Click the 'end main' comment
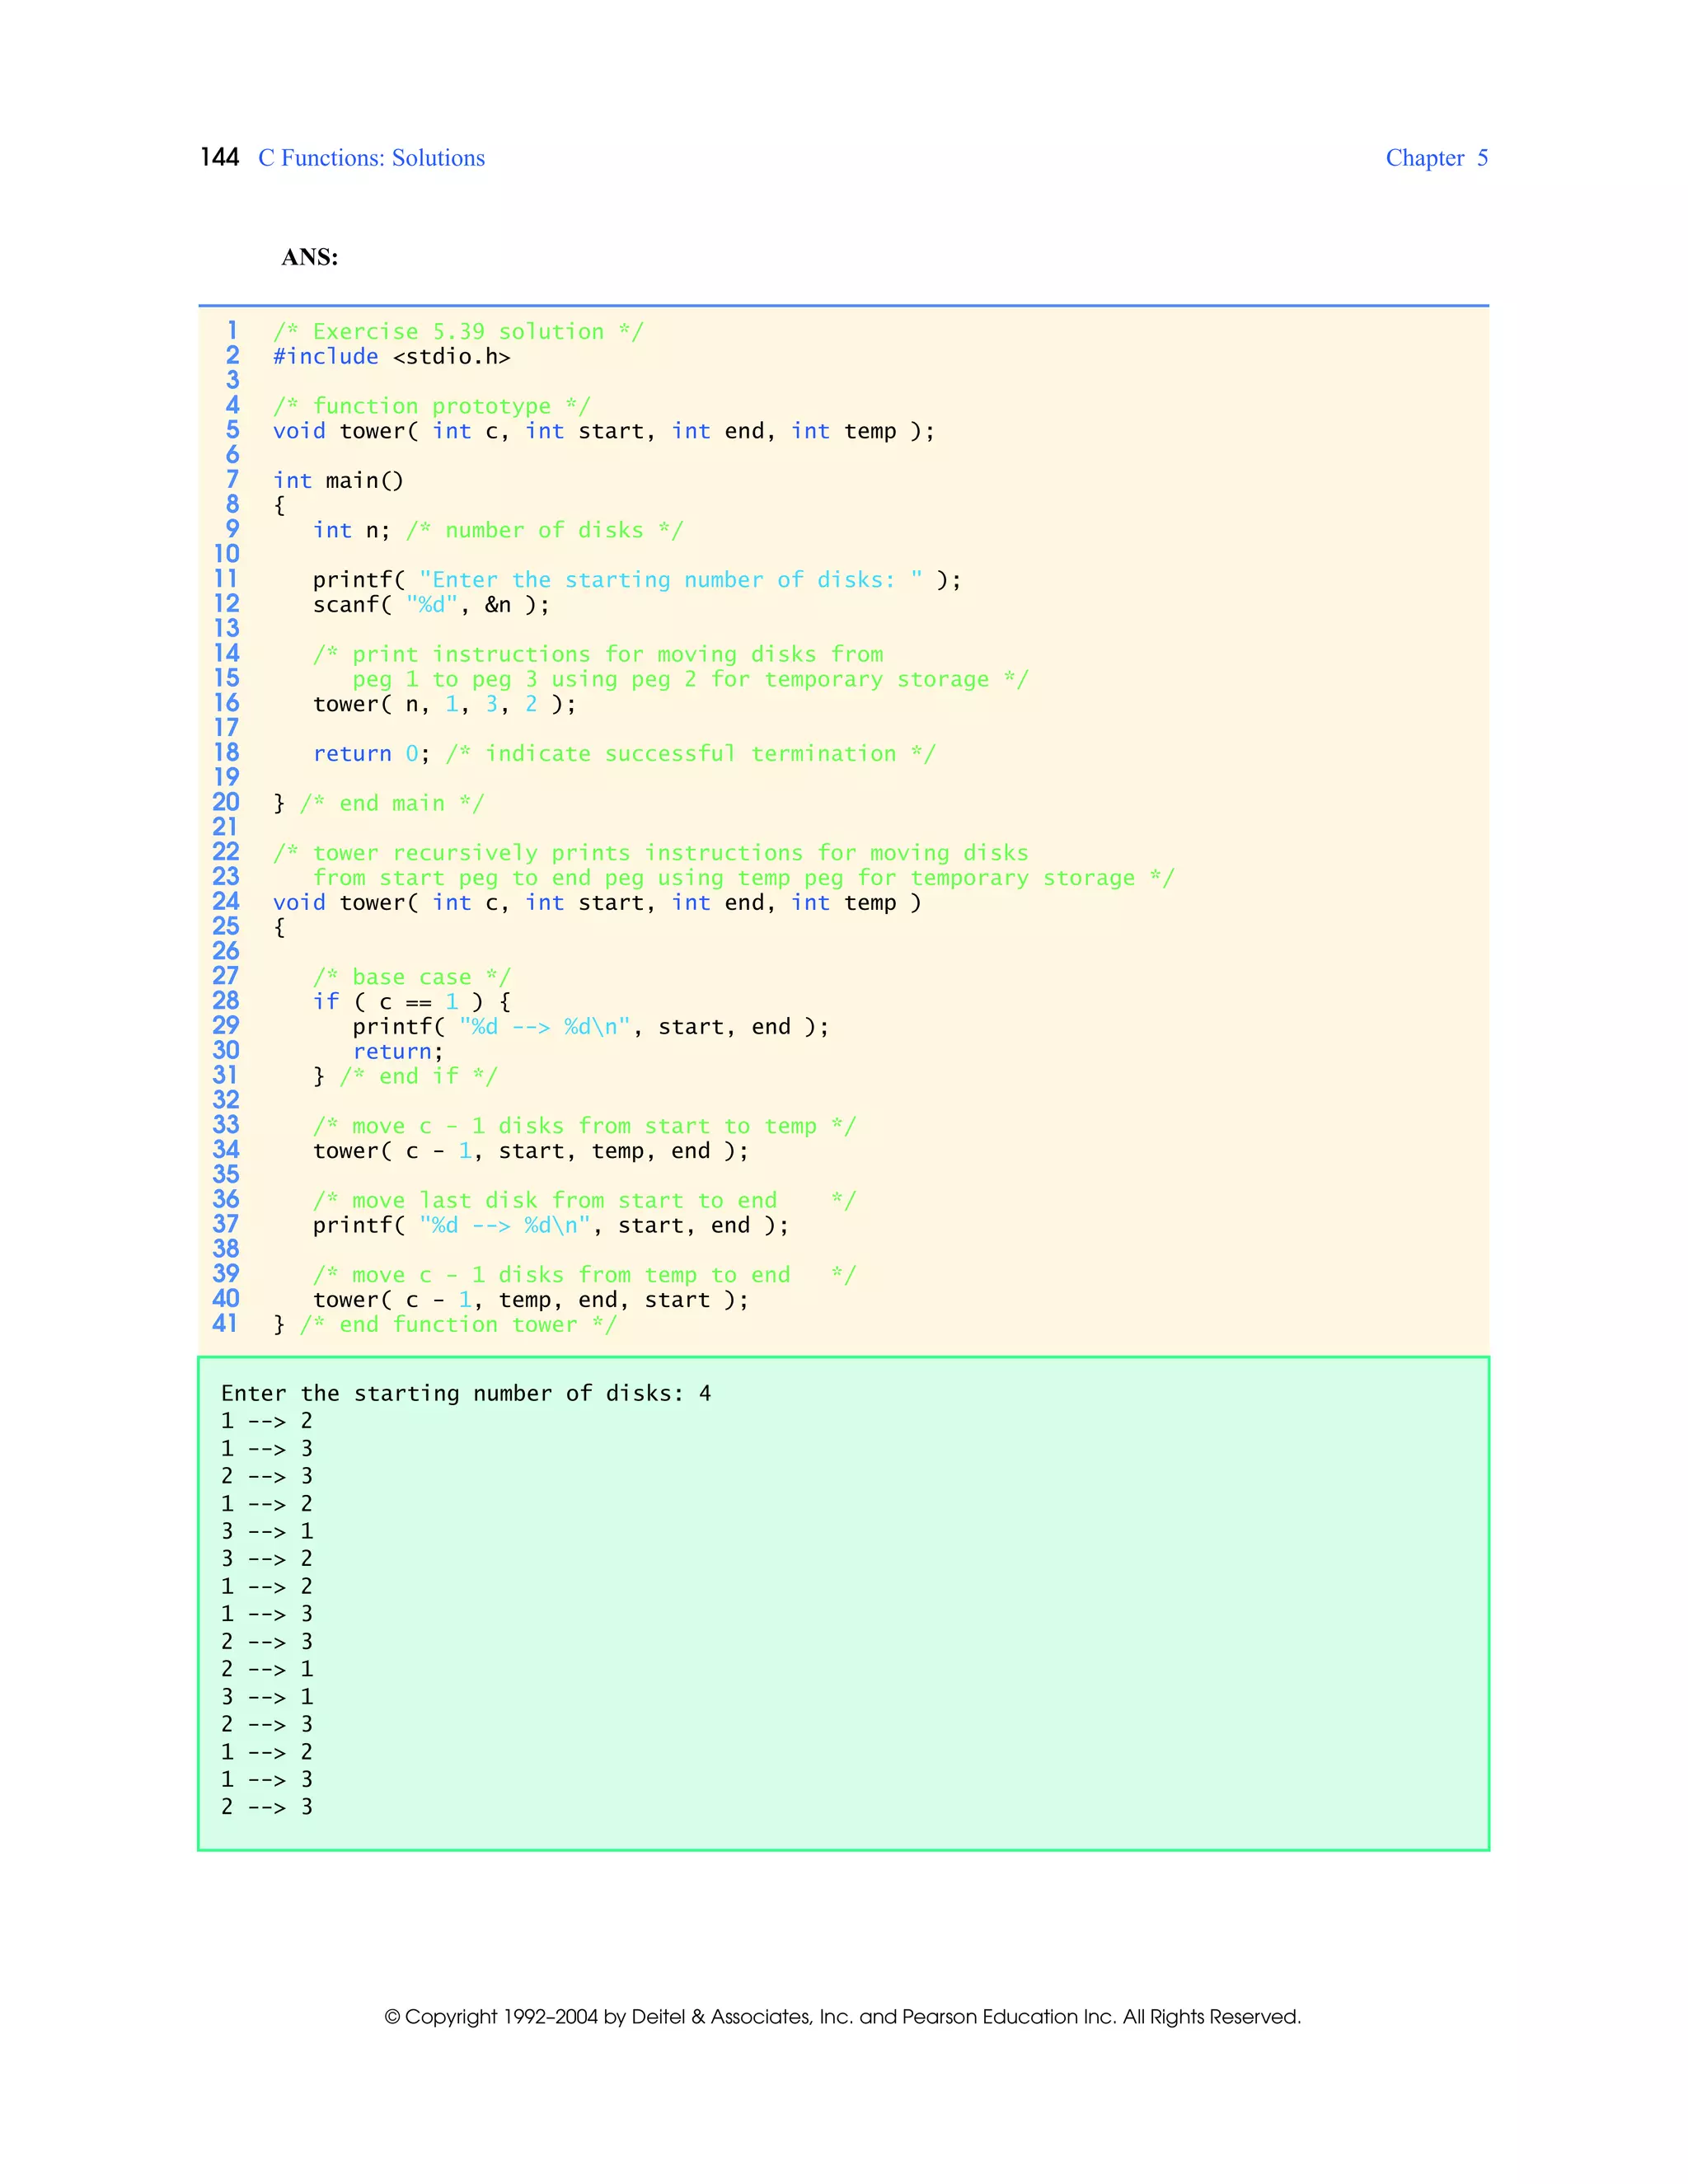Viewport: 1688px width, 2184px height. (x=392, y=804)
